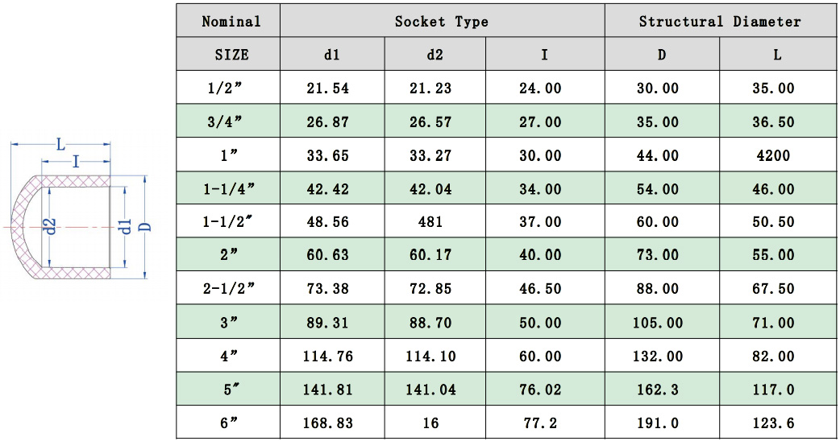Viewport: 840px width, 441px height.
Task: Select the cell showing 481
Action: pyautogui.click(x=430, y=222)
